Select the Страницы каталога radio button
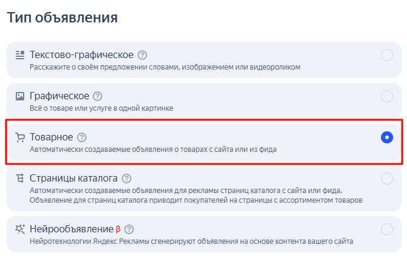 click(x=387, y=178)
